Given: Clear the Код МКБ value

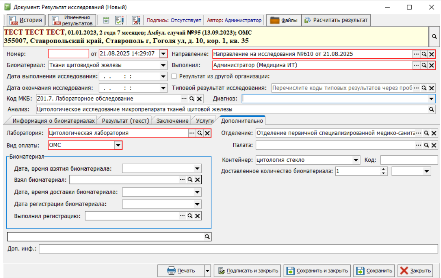Looking at the screenshot, I should (x=199, y=98).
